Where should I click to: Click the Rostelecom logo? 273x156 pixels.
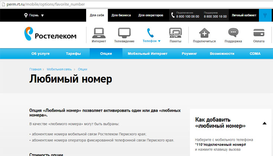click(50, 35)
